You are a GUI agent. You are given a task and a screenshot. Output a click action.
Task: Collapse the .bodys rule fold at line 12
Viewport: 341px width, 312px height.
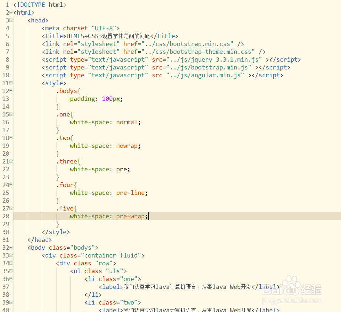[x=11, y=90]
